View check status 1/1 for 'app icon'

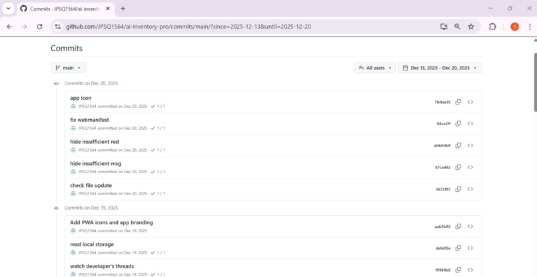[x=158, y=107]
